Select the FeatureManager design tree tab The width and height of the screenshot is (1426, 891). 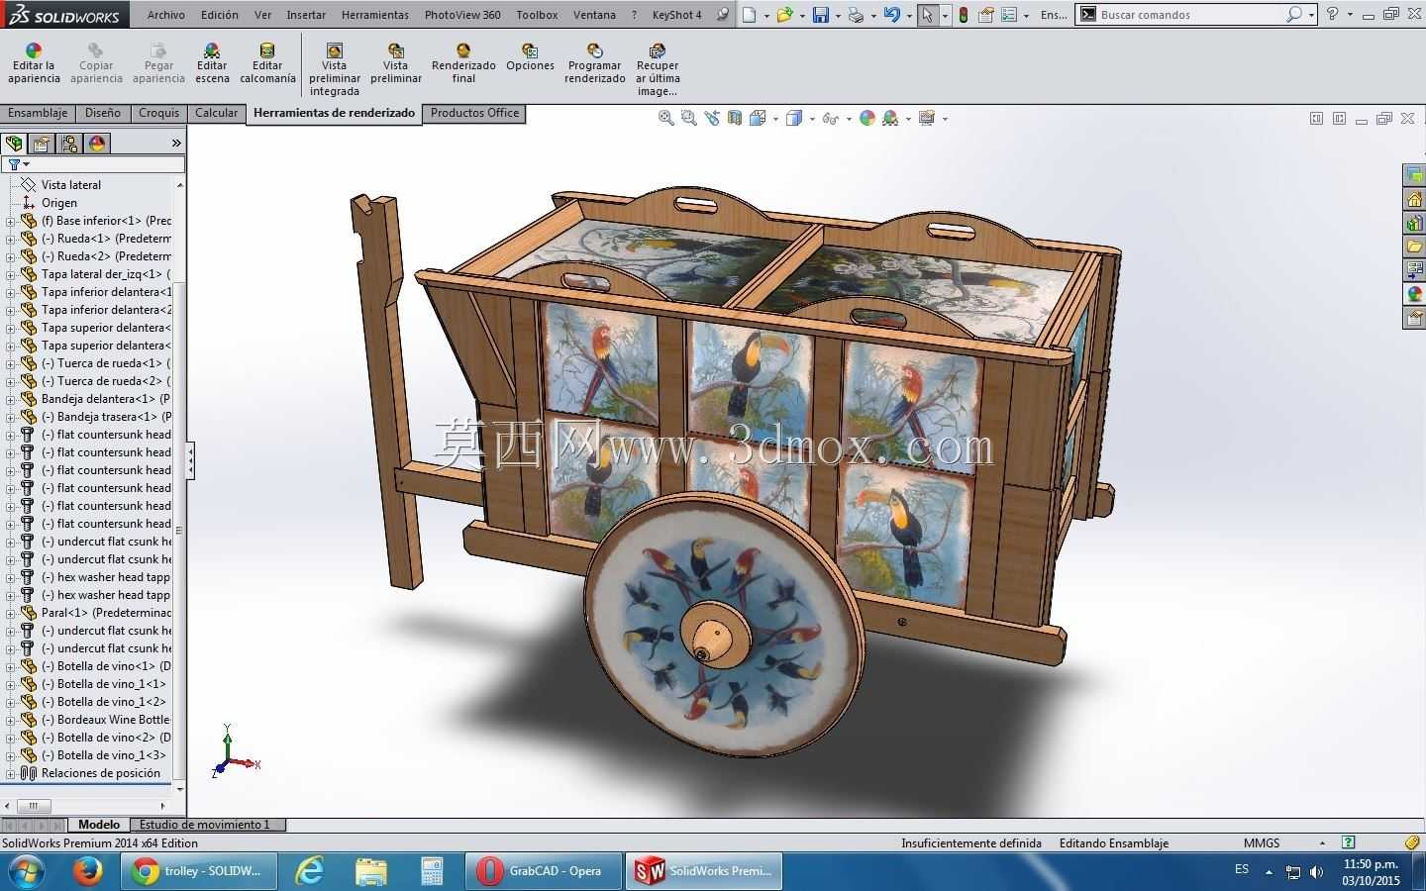pyautogui.click(x=14, y=144)
